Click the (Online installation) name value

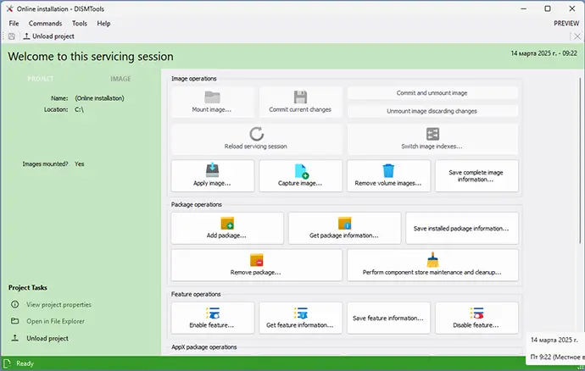(x=99, y=98)
